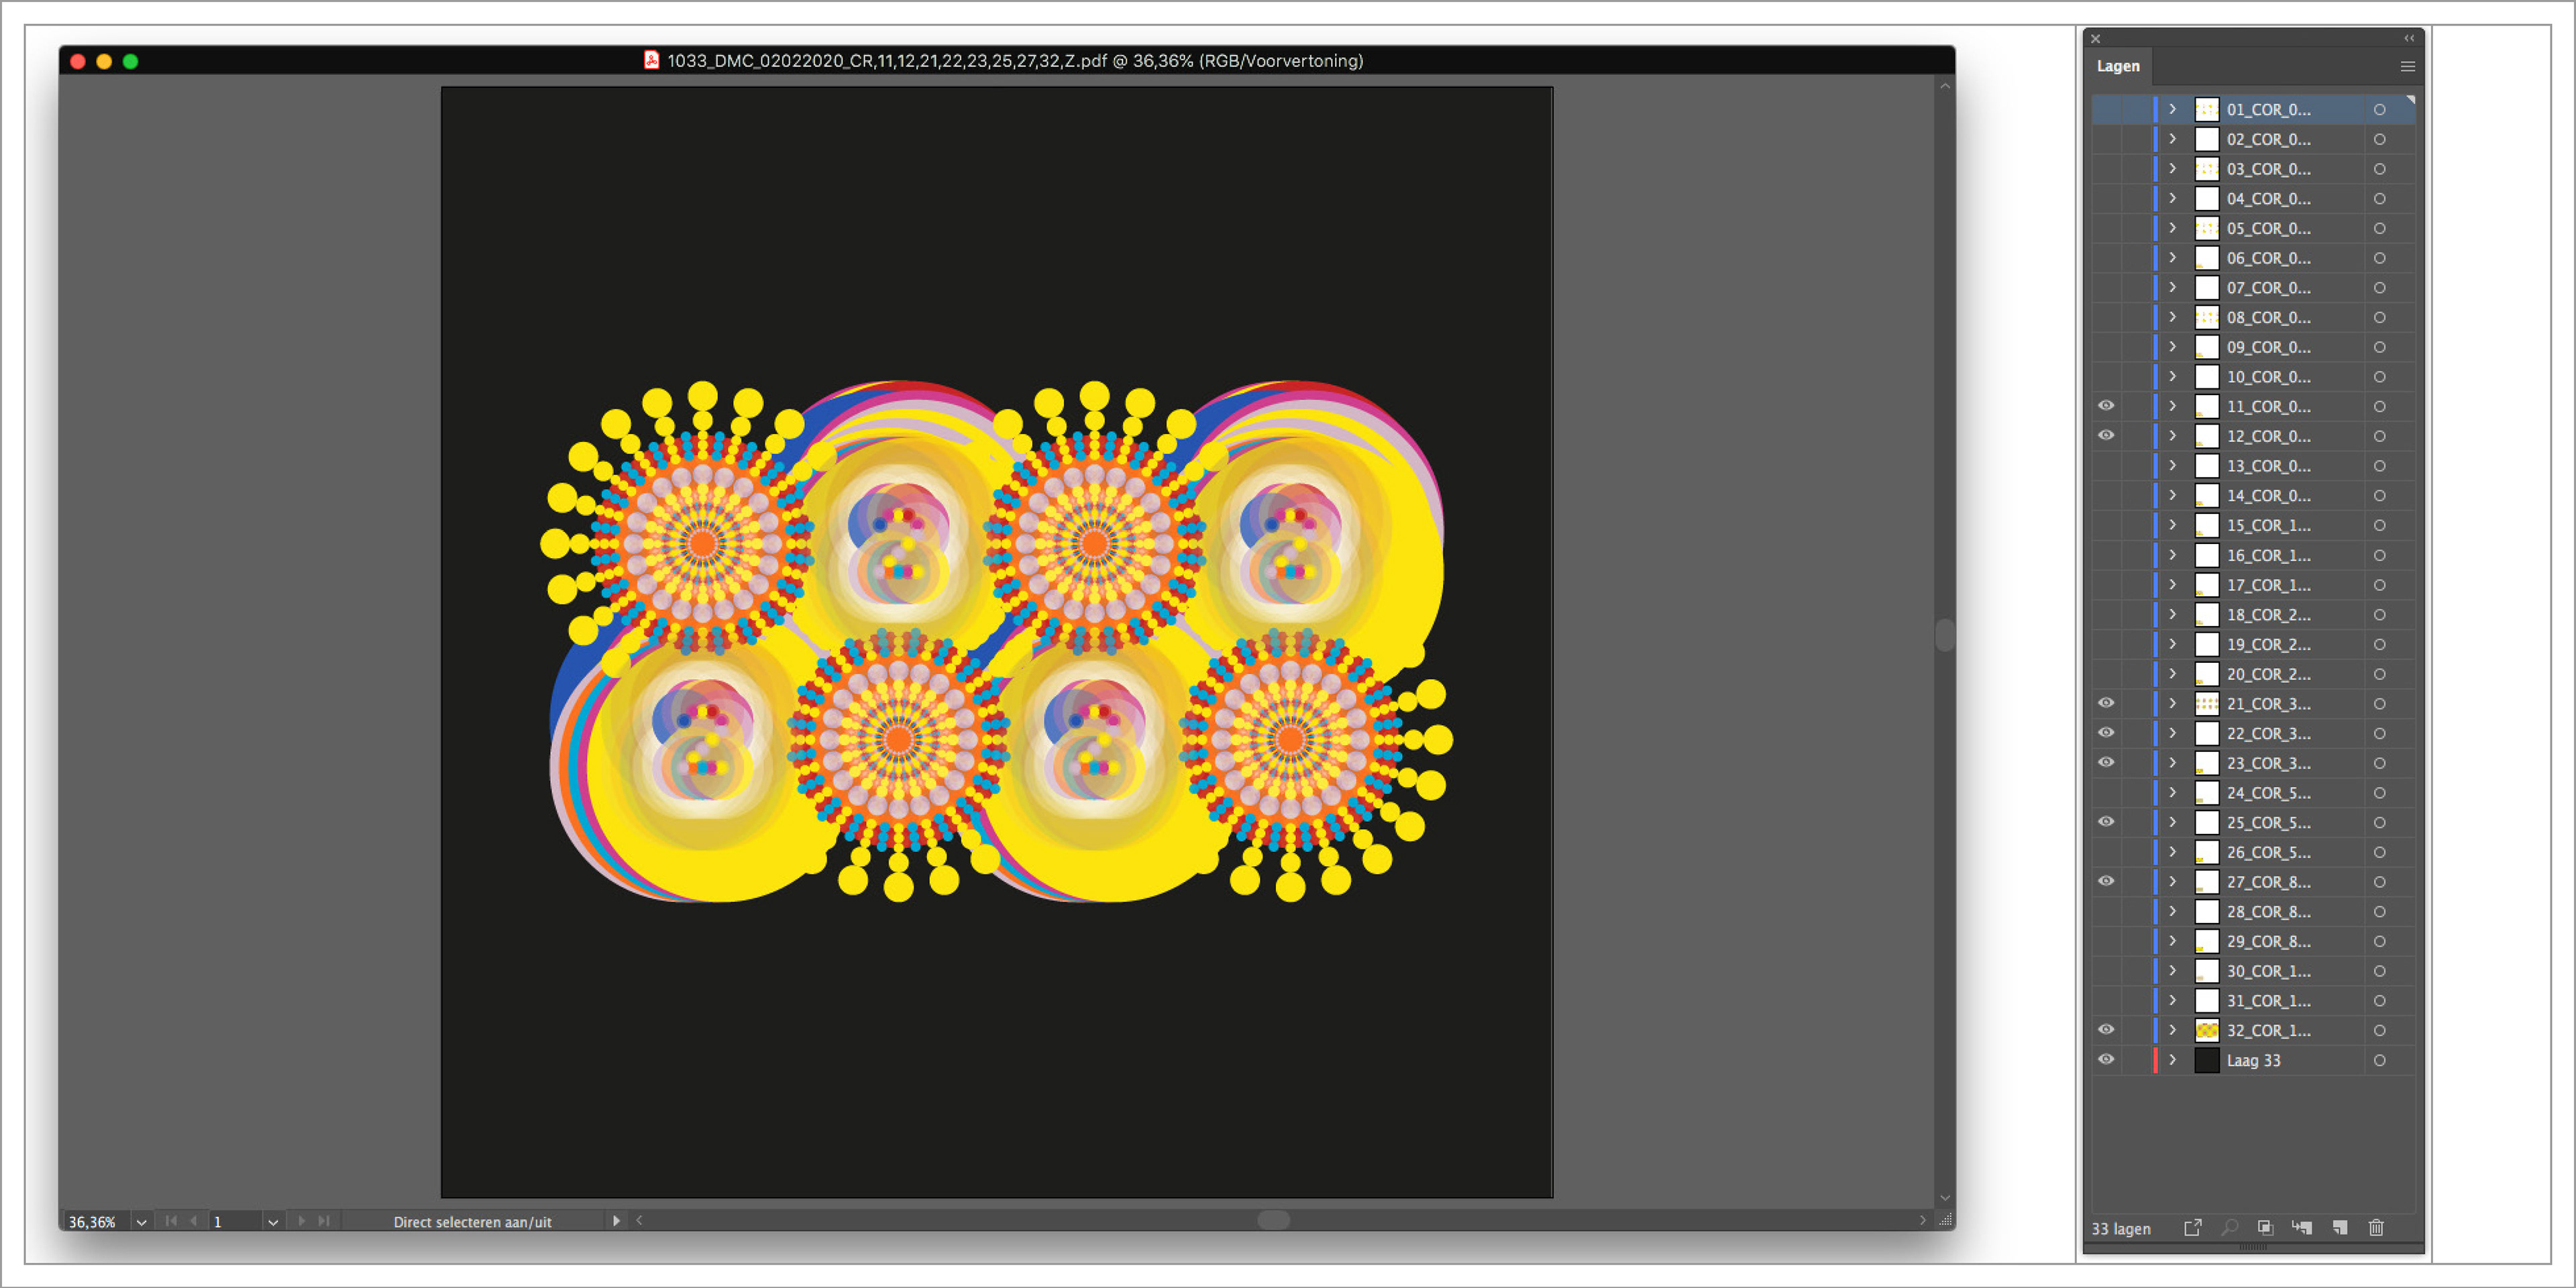The image size is (2576, 1288).
Task: Hide layer 22_COR_3 via eye icon
Action: click(x=2106, y=733)
